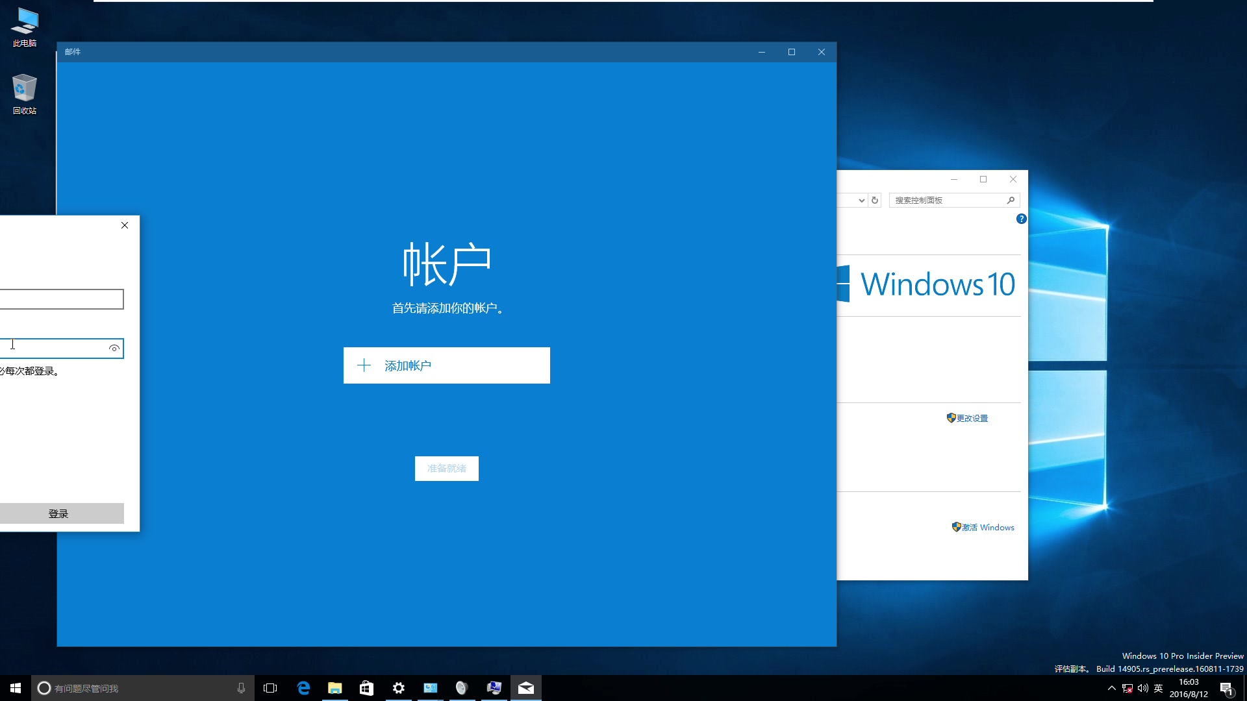This screenshot has width=1247, height=701.
Task: Switch to the Sound speaker taskbar icon
Action: (x=462, y=688)
